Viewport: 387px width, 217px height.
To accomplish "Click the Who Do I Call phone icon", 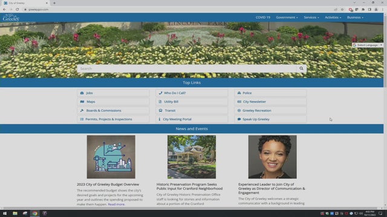I will coord(160,93).
